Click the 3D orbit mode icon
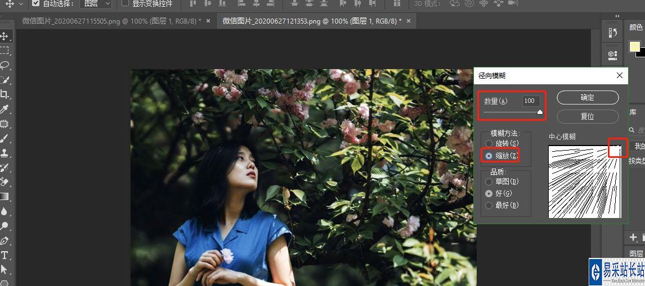 (x=455, y=4)
